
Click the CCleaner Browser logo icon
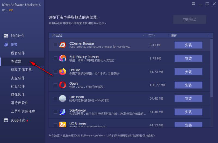tap(63, 45)
